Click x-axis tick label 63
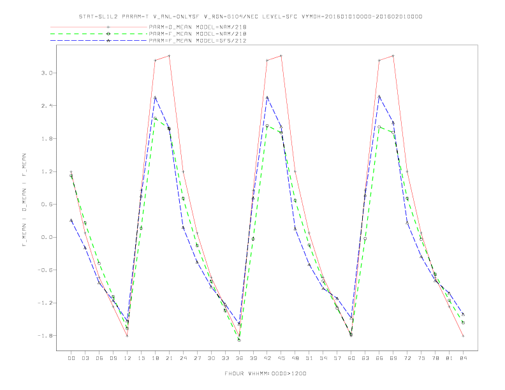505x390 pixels. pyautogui.click(x=365, y=358)
